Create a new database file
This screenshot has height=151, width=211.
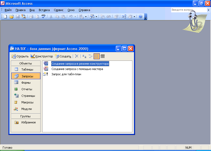click(6, 17)
